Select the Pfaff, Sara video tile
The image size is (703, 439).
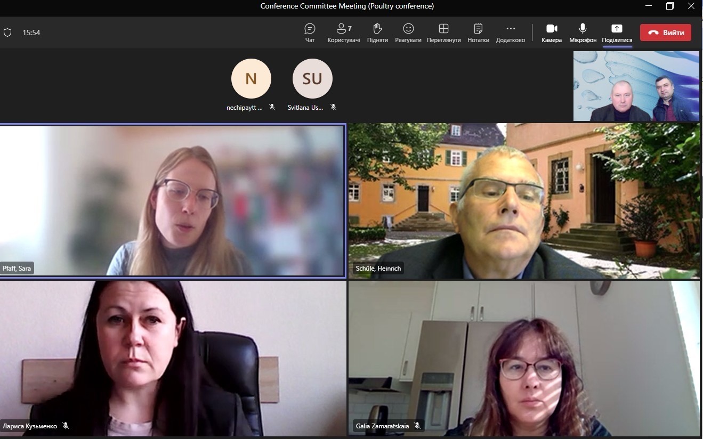173,200
